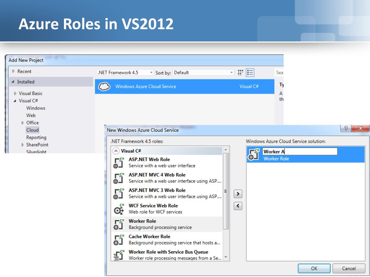Select Web under Visual C#
370x277 pixels.
point(31,115)
